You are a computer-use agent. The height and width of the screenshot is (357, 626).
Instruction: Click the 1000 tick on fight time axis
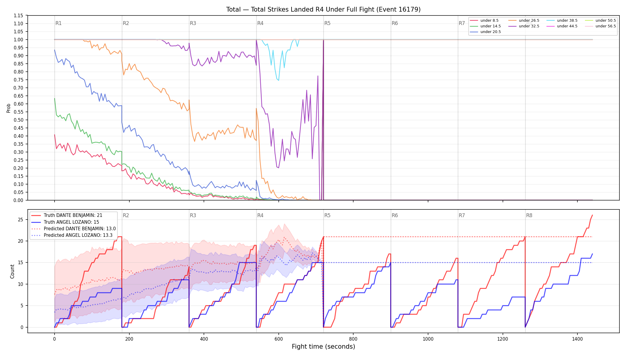428,339
